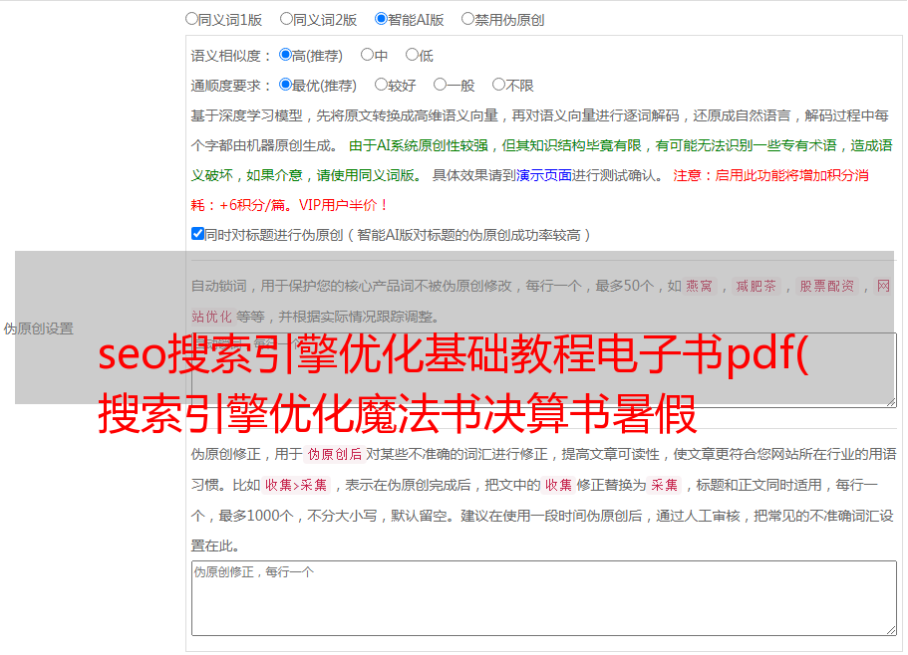Select 禁用伪原创 radio option
Screen dimensions: 908x655
[467, 19]
